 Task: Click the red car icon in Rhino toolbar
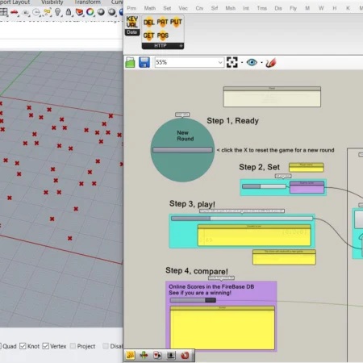pyautogui.click(x=15, y=12)
